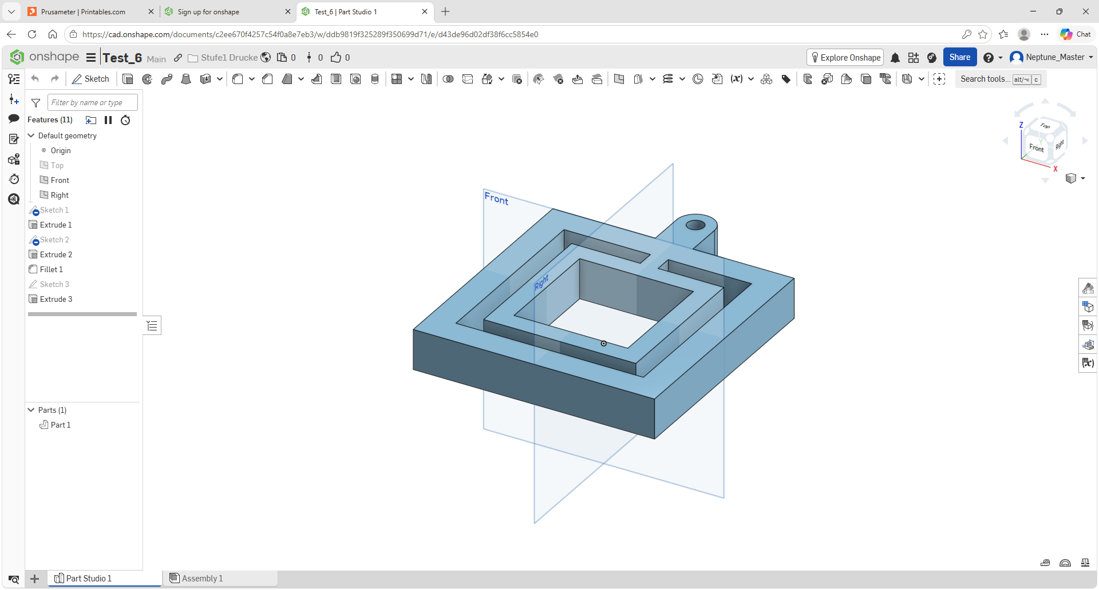Open the comments panel icon
The height and width of the screenshot is (590, 1099).
tap(14, 118)
